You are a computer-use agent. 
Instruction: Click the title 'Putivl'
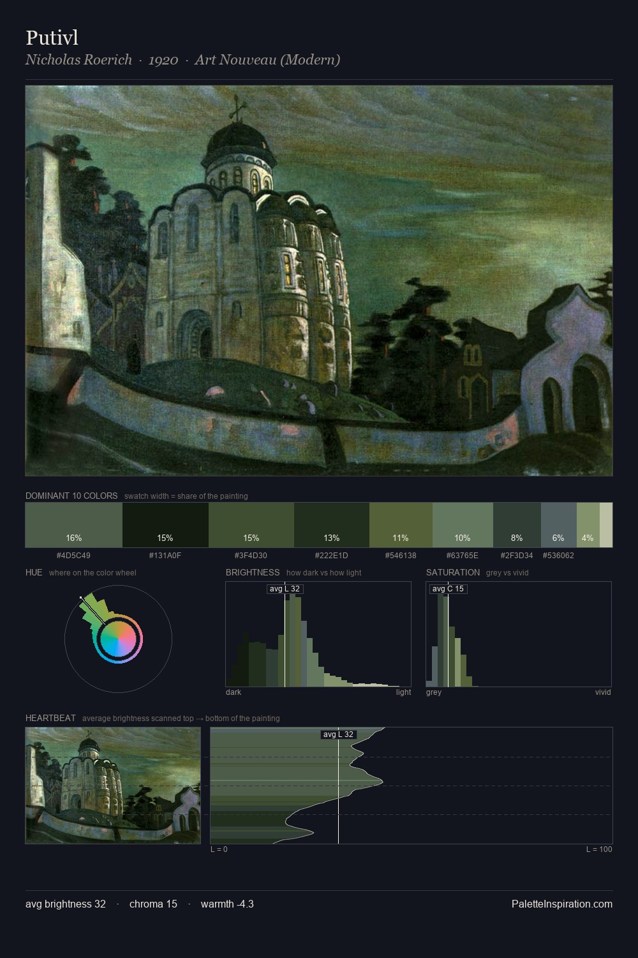click(x=52, y=38)
